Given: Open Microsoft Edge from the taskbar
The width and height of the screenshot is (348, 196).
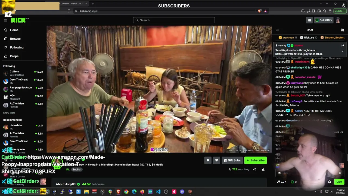Looking at the screenshot, I should point(134,192).
